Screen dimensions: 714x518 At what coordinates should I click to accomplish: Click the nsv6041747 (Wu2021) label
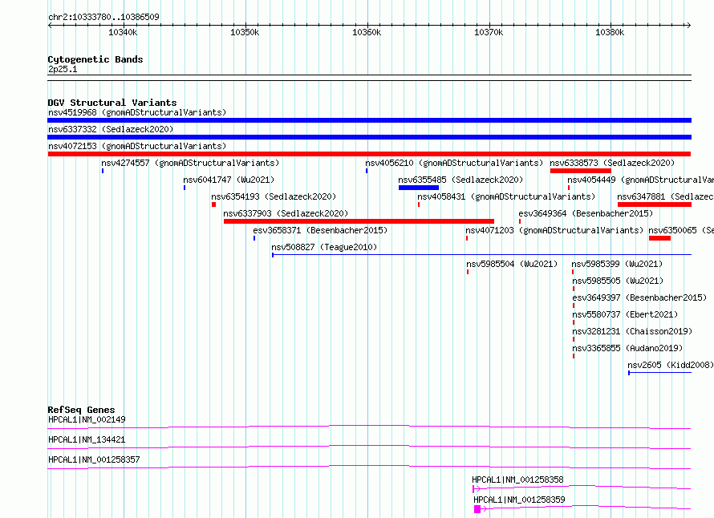pos(229,180)
